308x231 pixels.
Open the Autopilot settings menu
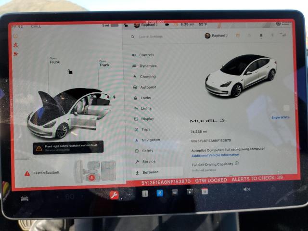tap(145, 87)
